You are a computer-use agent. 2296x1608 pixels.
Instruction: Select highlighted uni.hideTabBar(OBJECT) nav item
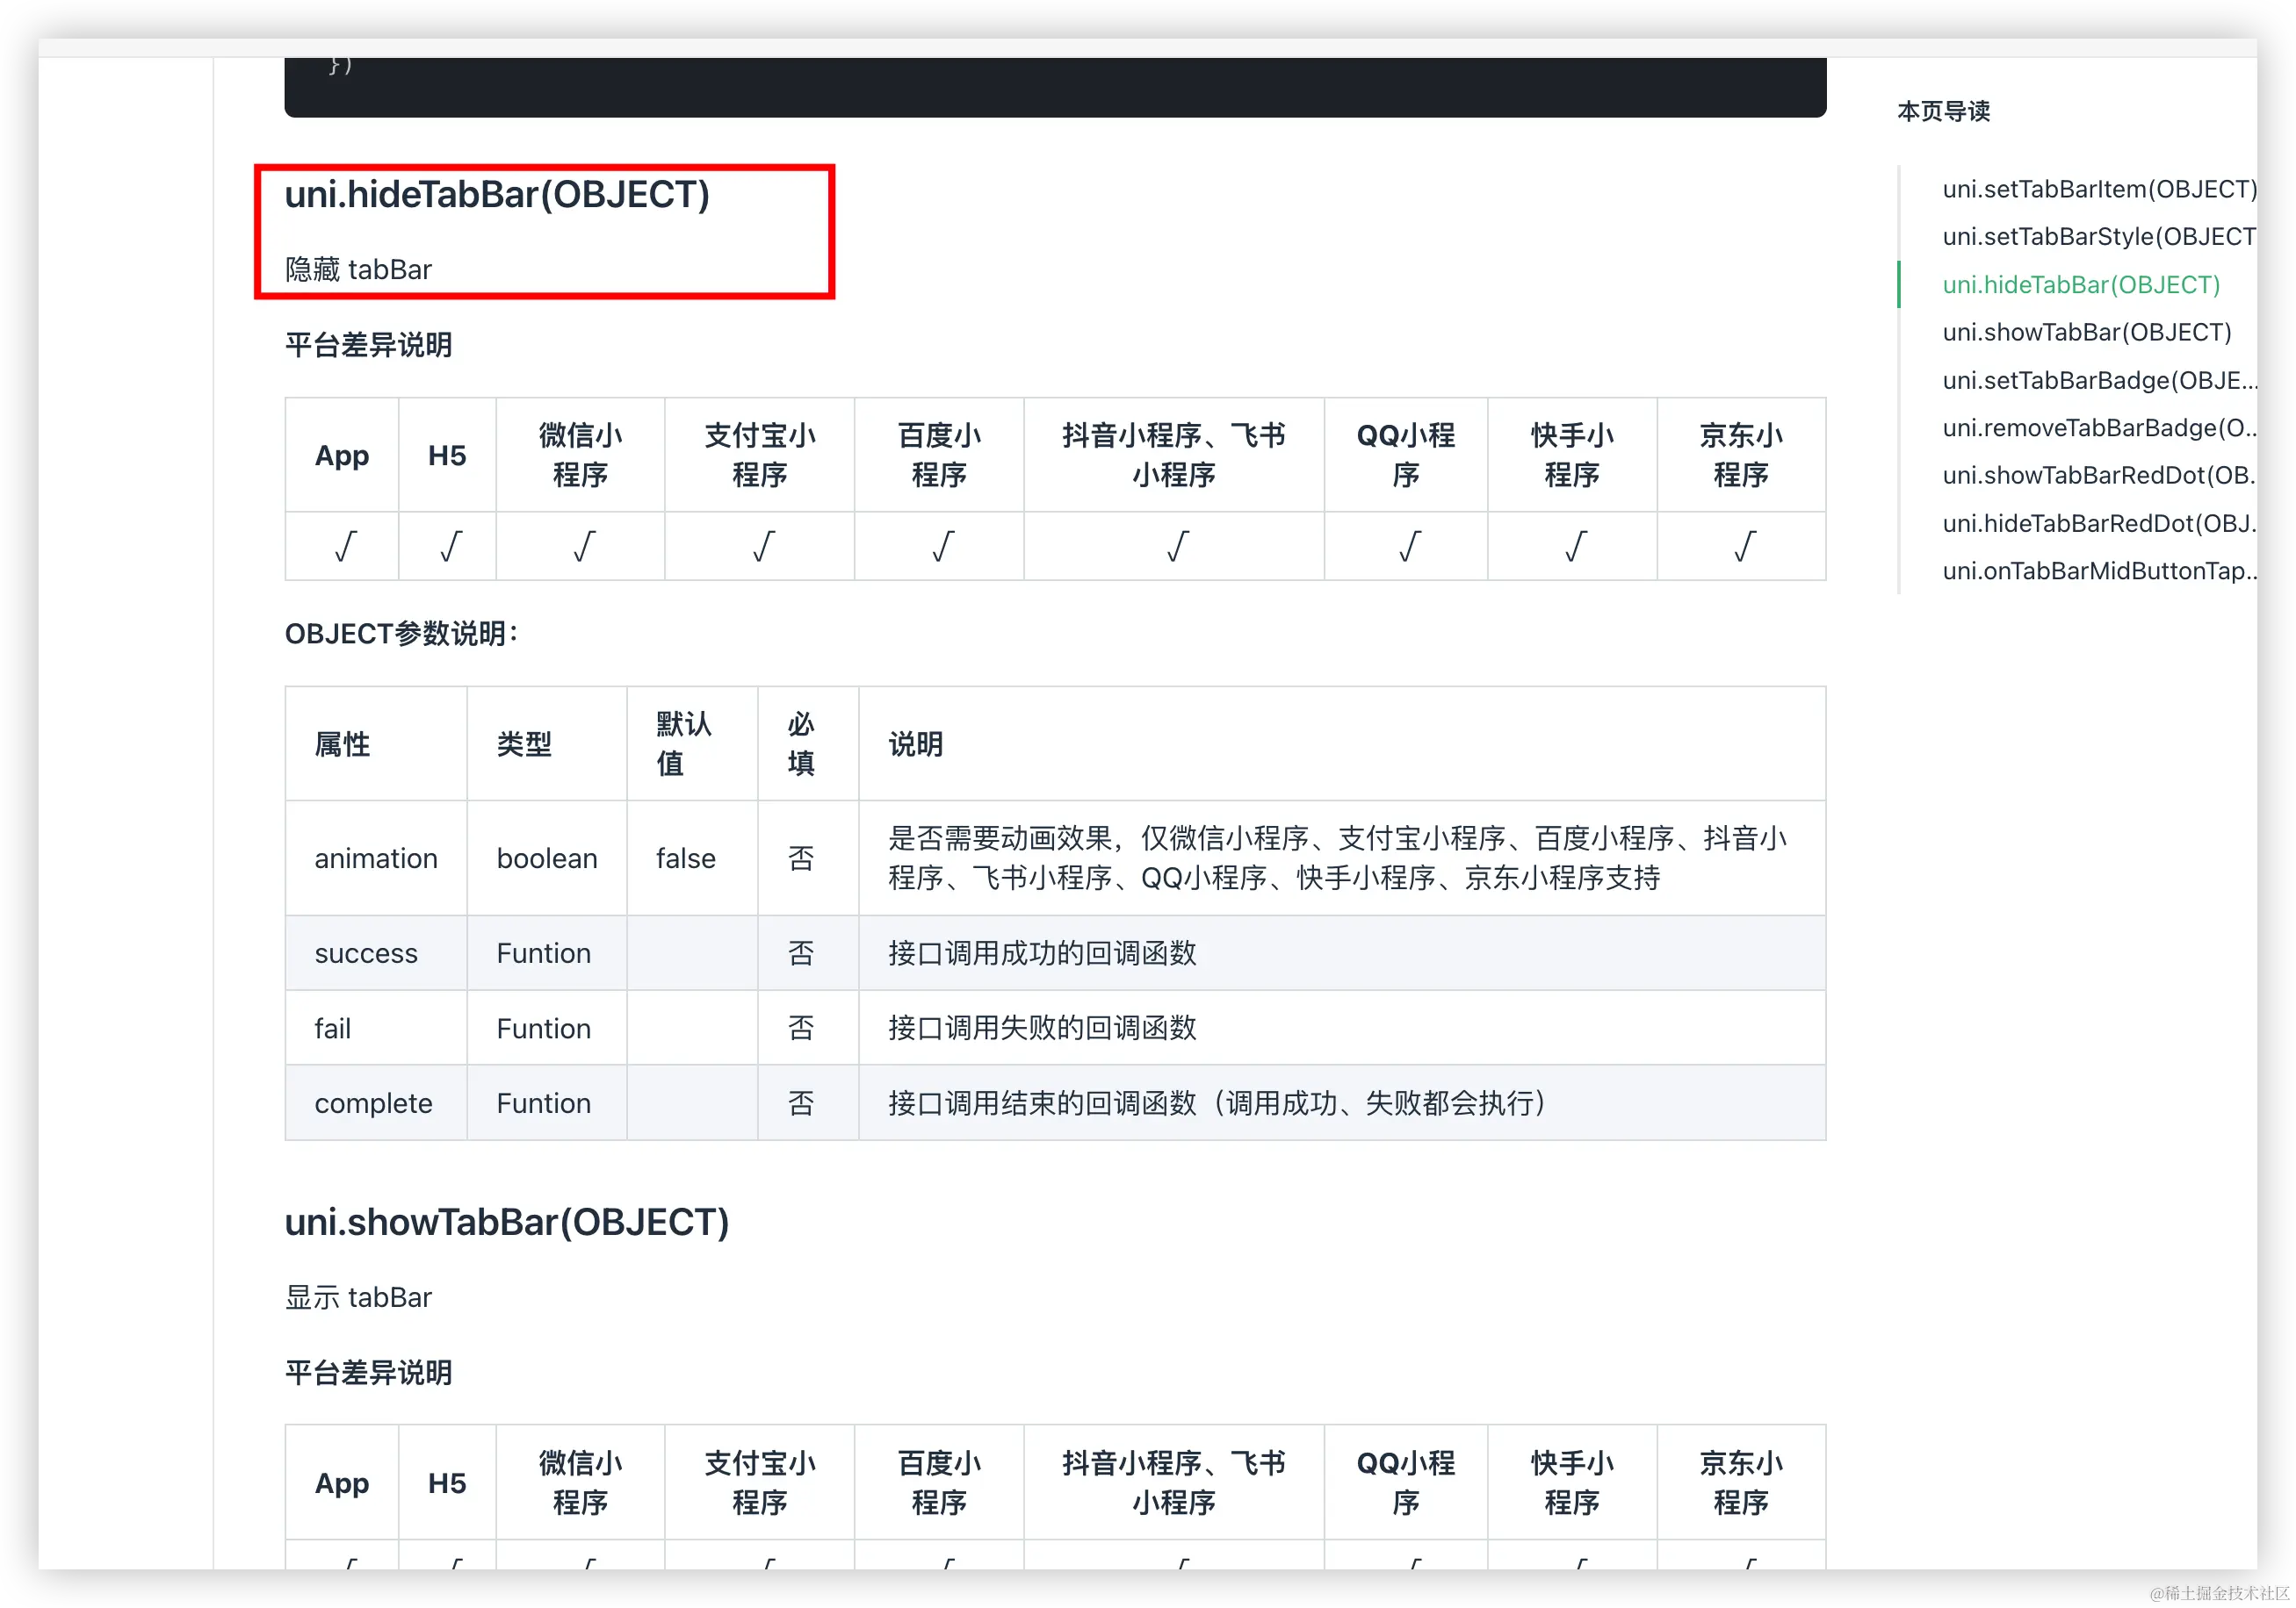pos(2080,284)
